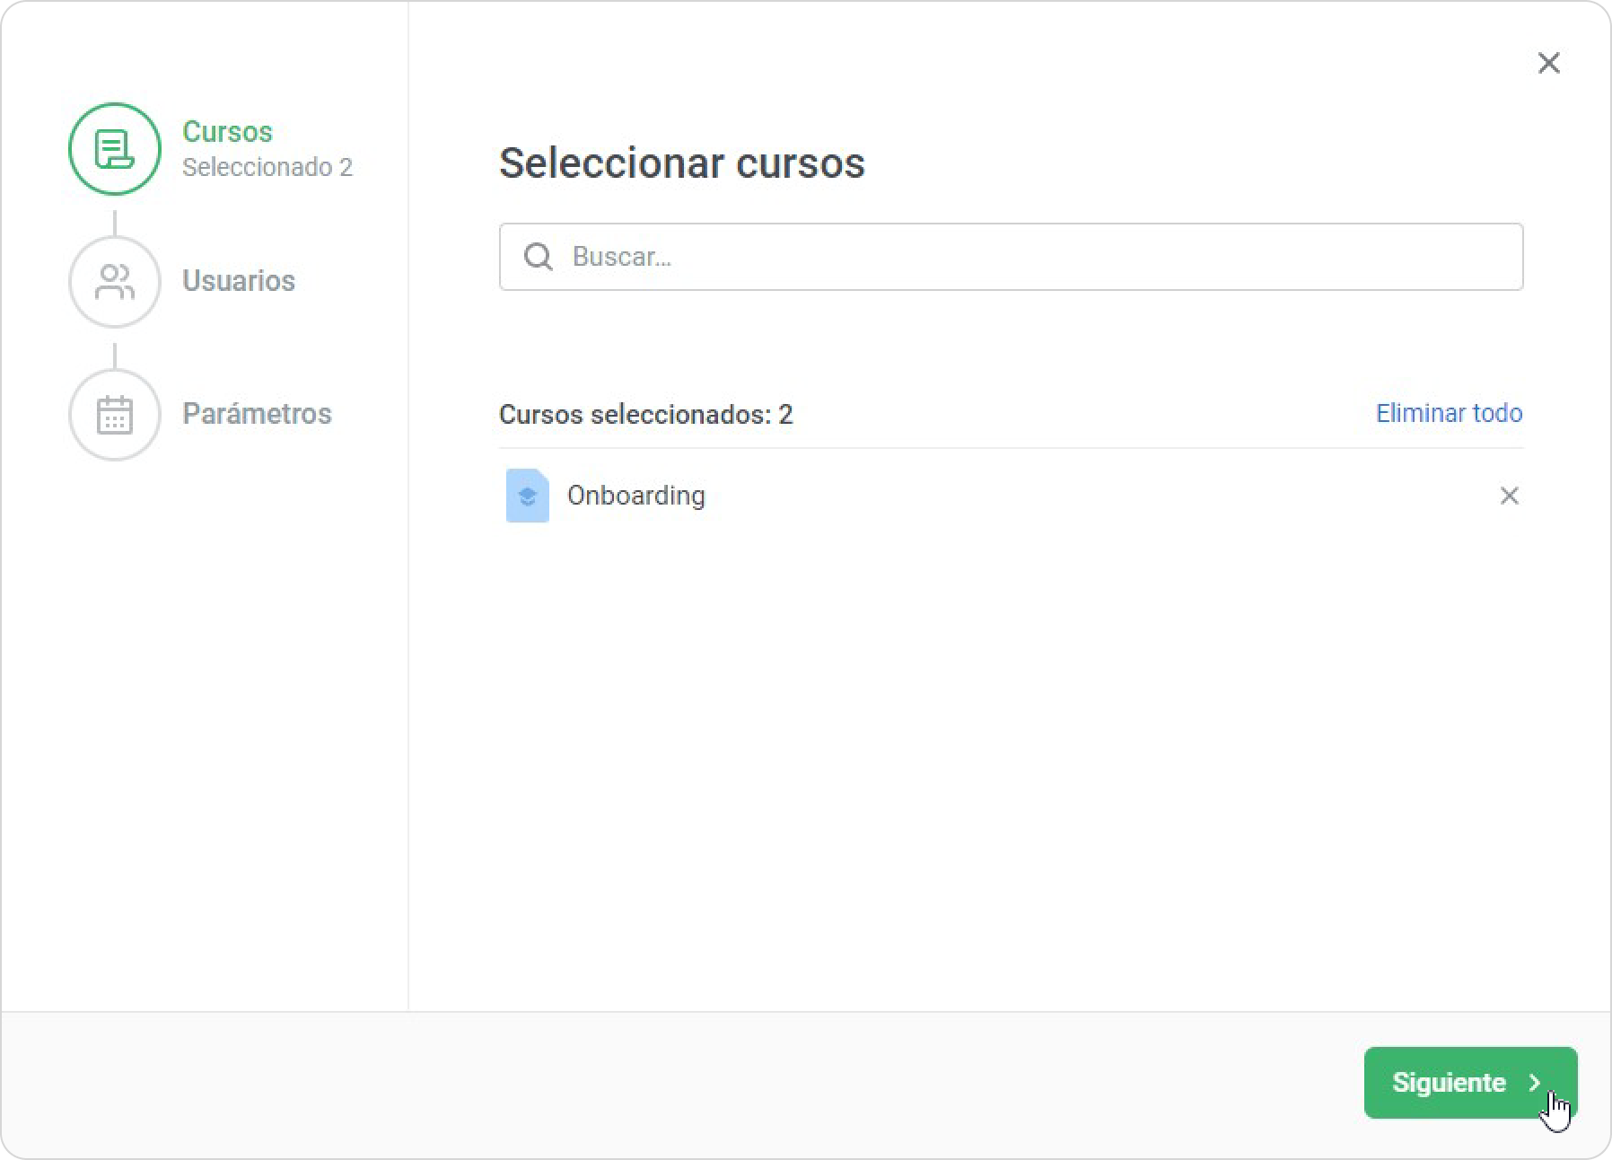
Task: Select the Onboarding course name
Action: 636,496
